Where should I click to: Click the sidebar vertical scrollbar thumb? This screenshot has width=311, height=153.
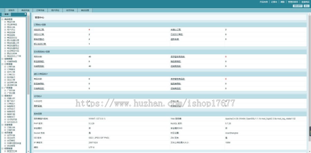[x=28, y=55]
